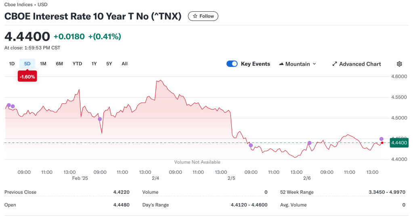
Task: Click the Mountain chart type icon
Action: [281, 64]
